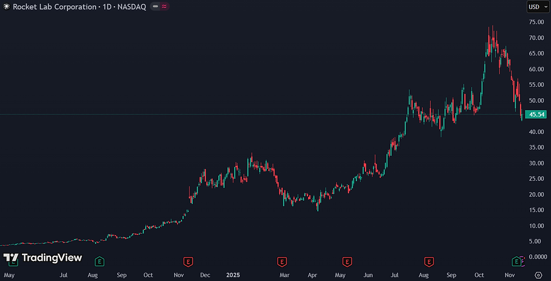Click the 15.00 price axis label
The image size is (551, 281).
click(x=536, y=210)
